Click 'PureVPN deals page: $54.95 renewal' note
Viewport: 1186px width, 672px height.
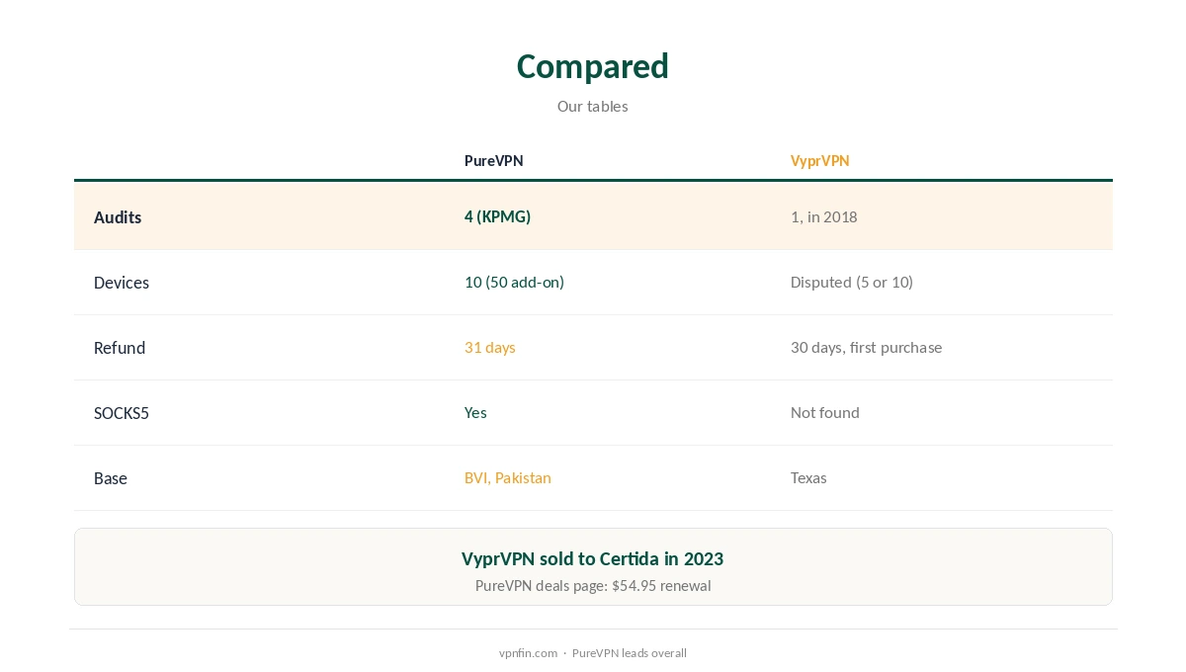tap(593, 585)
